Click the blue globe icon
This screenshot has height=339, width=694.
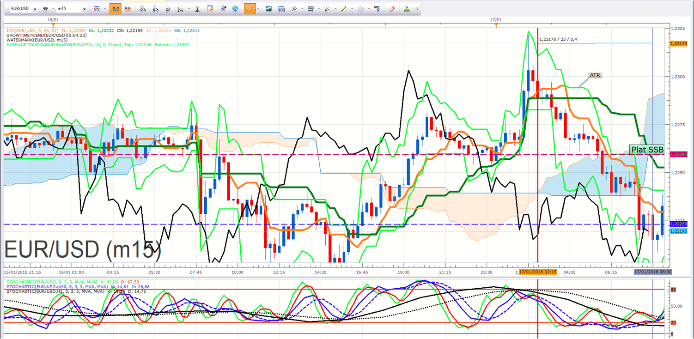[236, 9]
